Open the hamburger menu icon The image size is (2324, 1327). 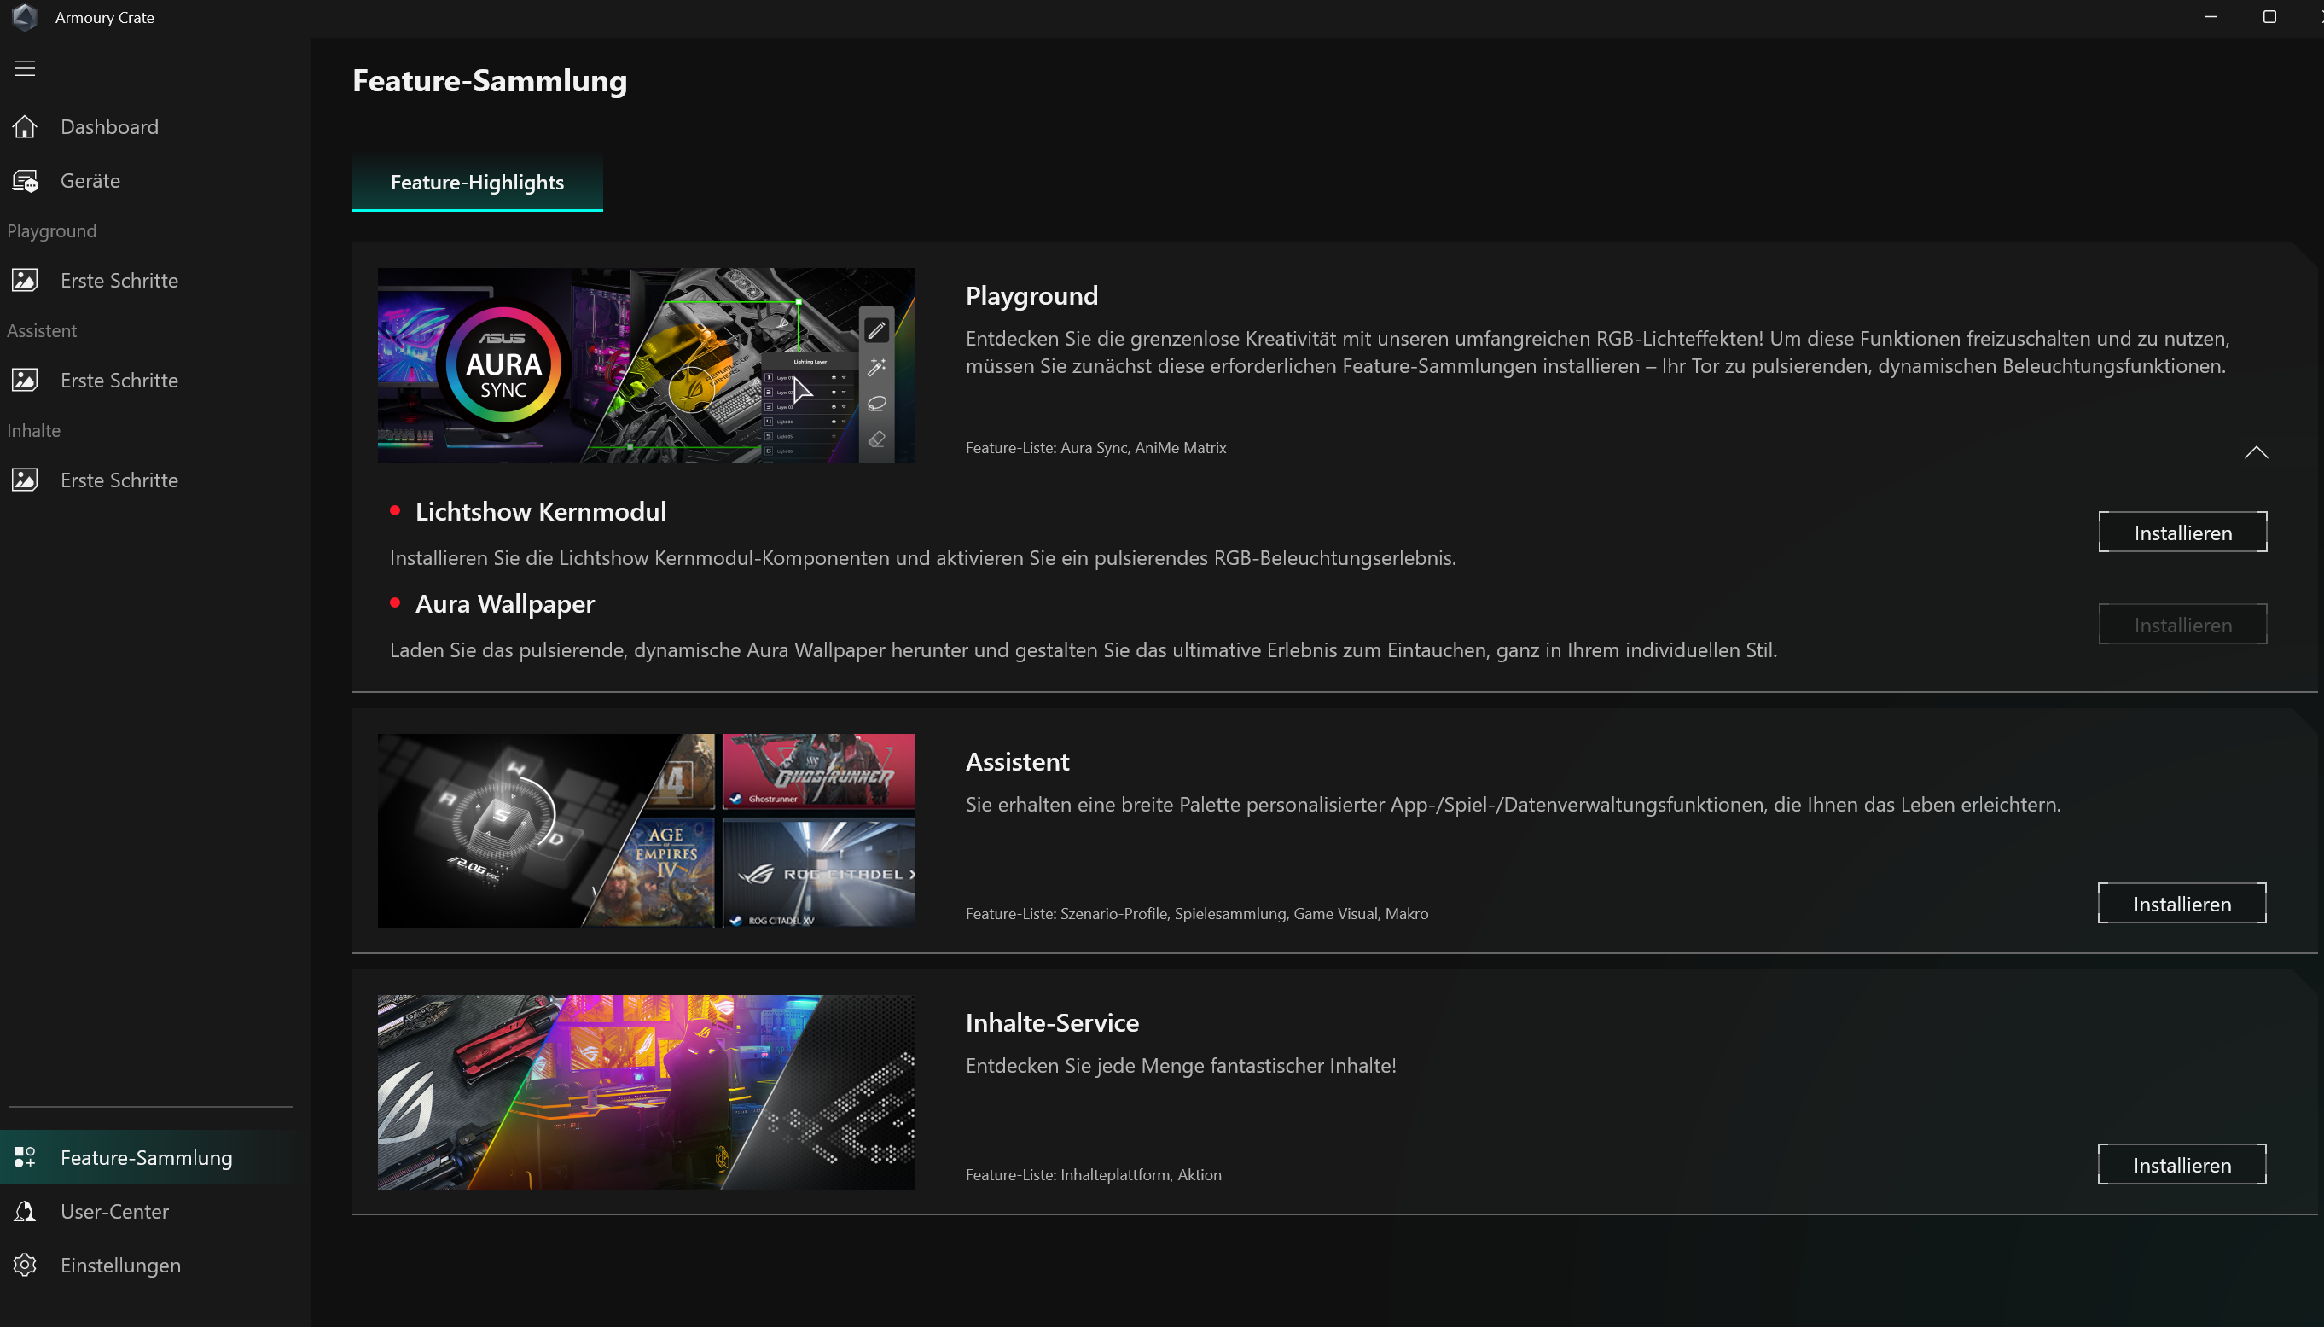25,68
